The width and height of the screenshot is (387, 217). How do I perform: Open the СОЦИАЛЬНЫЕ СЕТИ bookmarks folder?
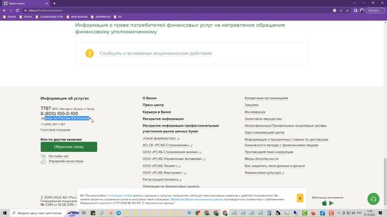(x=50, y=17)
